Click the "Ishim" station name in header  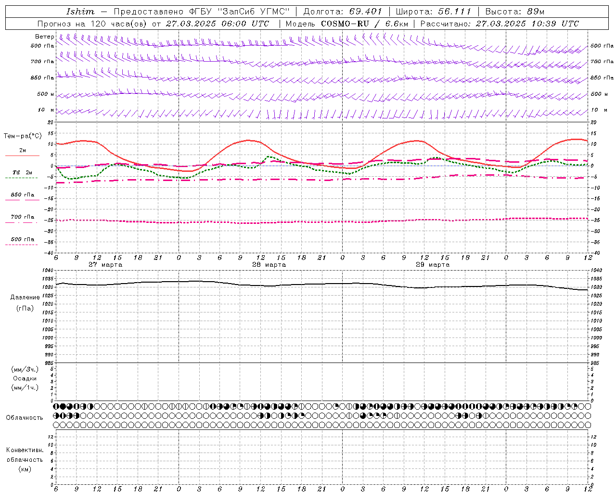80,12
